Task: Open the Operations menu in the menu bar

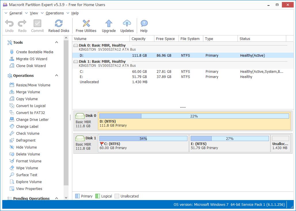Action: tap(54, 13)
